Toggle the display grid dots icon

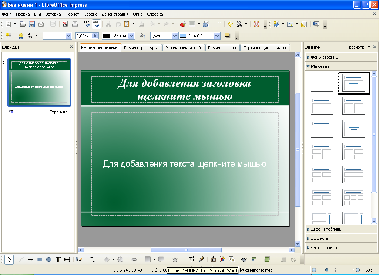point(218,24)
